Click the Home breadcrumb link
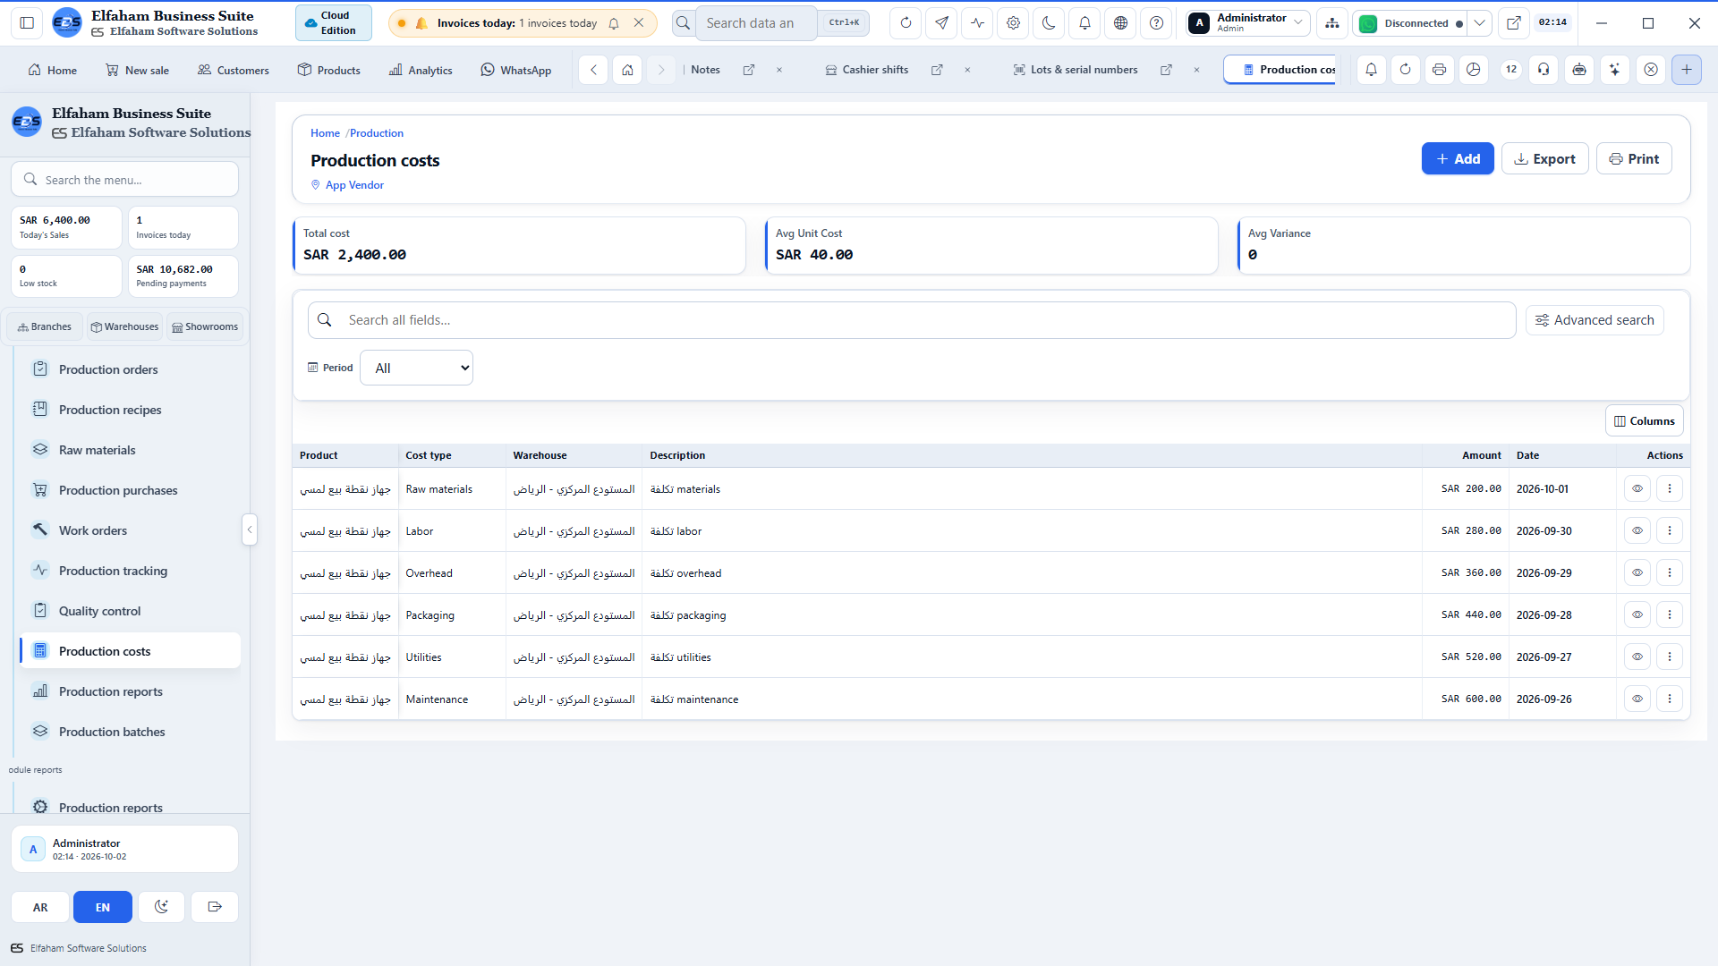 coord(325,133)
